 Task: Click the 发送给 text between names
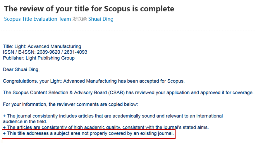pyautogui.click(x=80, y=19)
